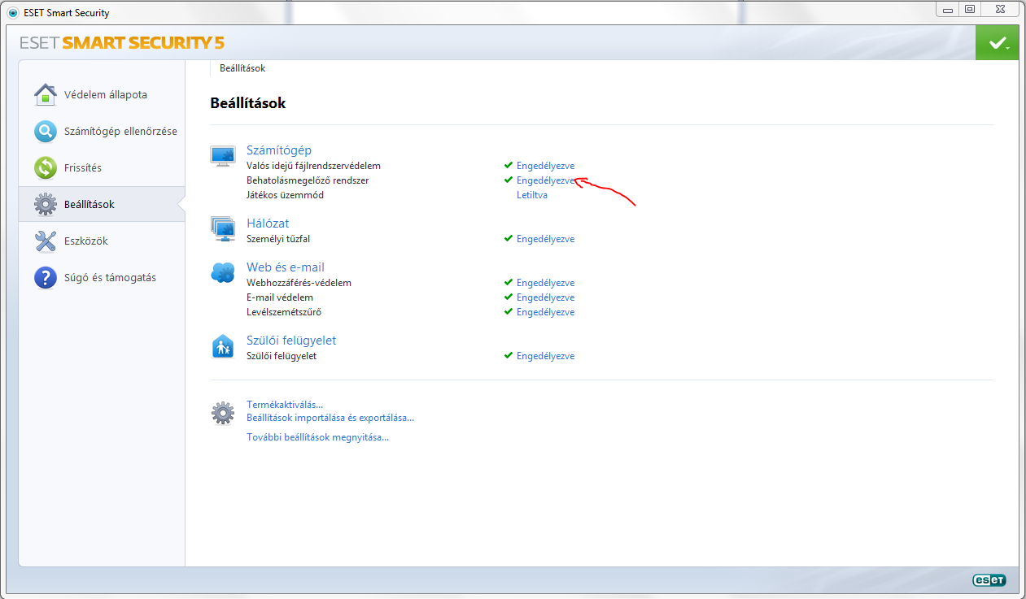1026x599 pixels.
Task: Click the magnifier icon for Számítógép ellenőrzése
Action: coord(46,132)
